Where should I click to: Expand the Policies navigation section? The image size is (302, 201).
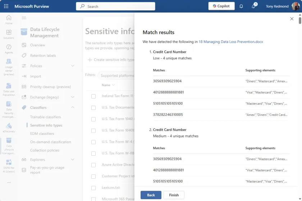pyautogui.click(x=73, y=66)
